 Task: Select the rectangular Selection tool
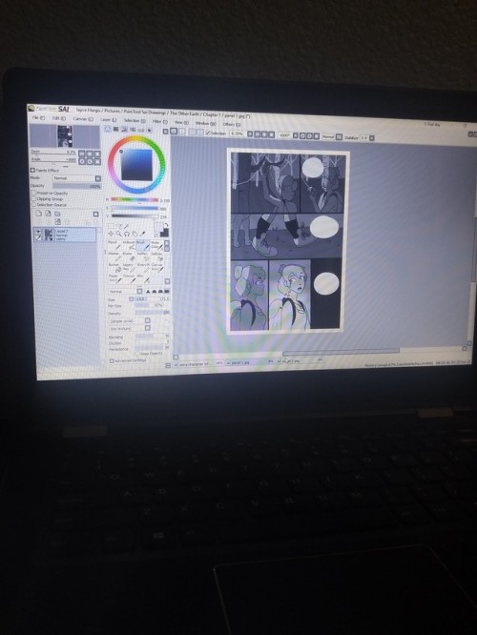pyautogui.click(x=111, y=226)
